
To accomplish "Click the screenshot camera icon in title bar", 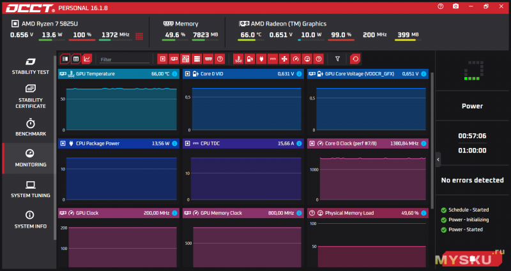I will pyautogui.click(x=455, y=6).
